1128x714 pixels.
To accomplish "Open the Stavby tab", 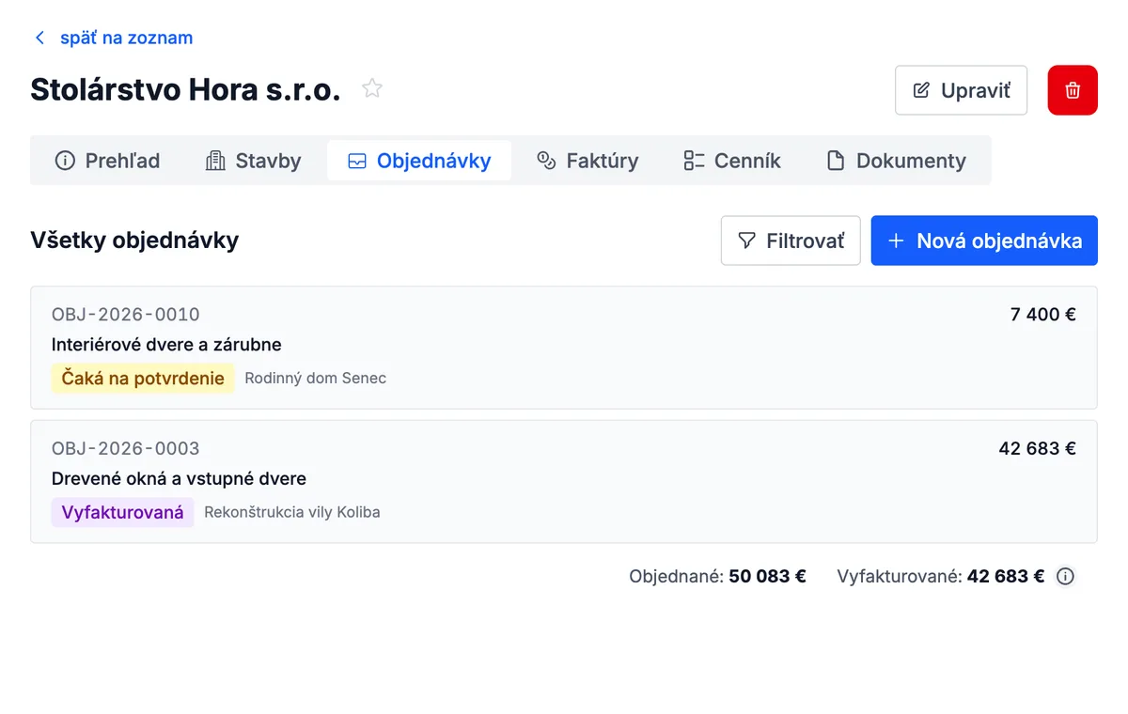I will 253,161.
